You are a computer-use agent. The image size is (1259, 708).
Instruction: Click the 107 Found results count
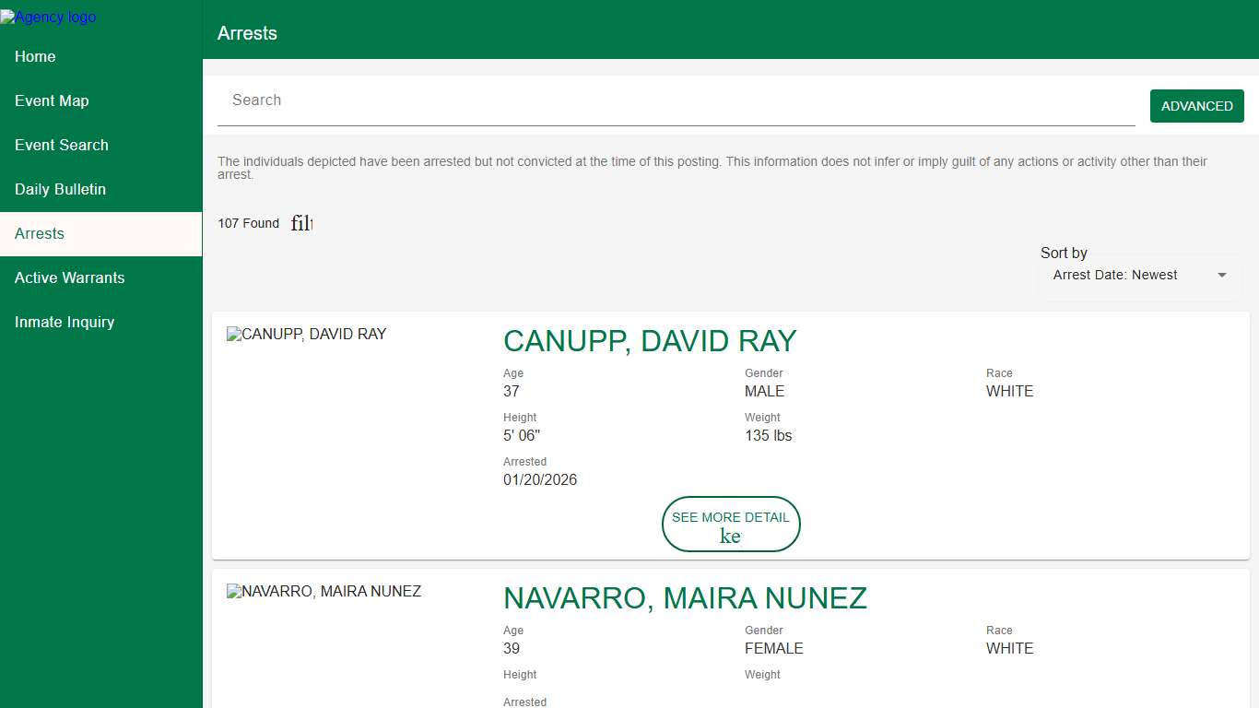(x=248, y=223)
